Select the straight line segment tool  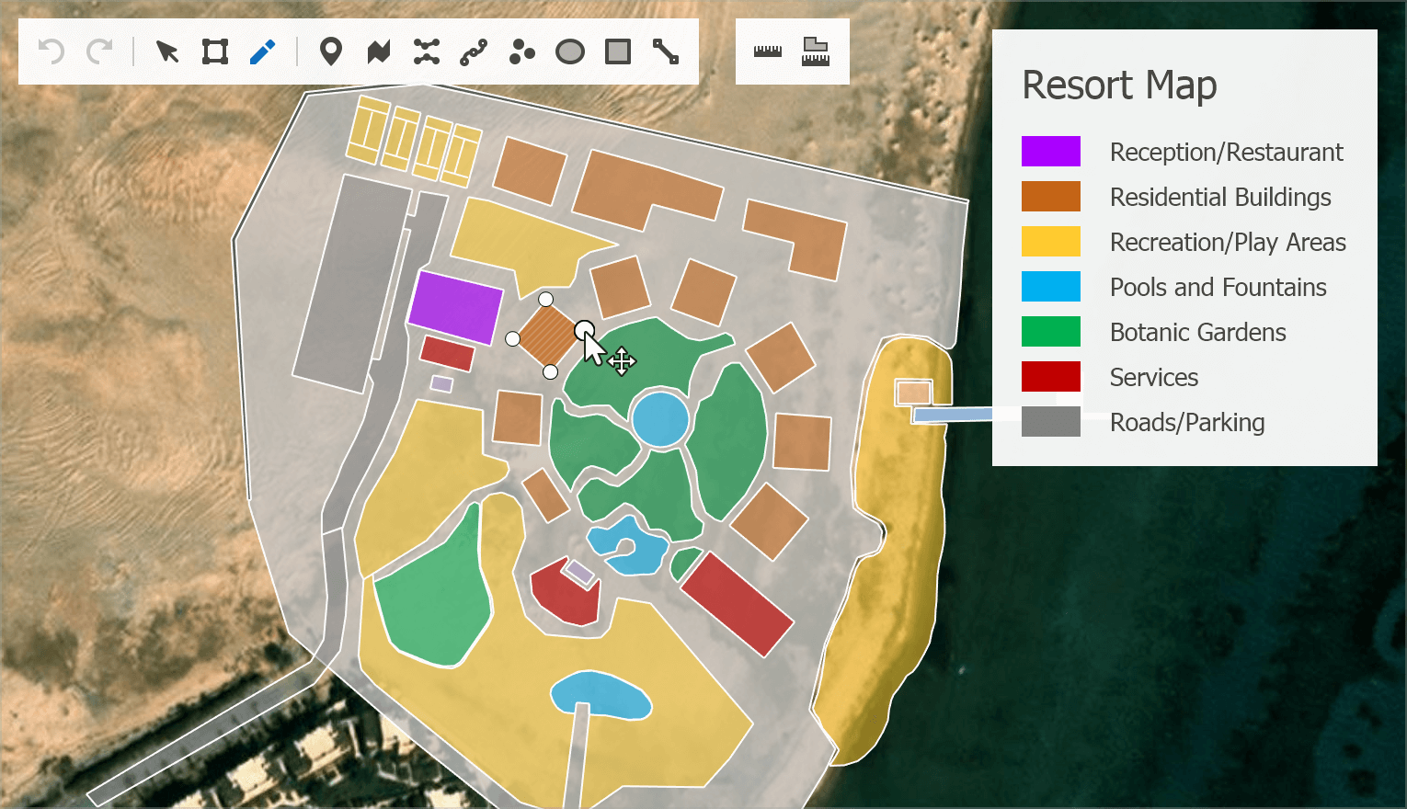point(666,51)
